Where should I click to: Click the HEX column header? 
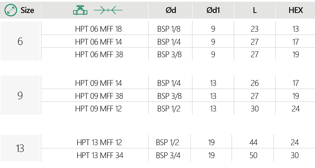click(295, 10)
